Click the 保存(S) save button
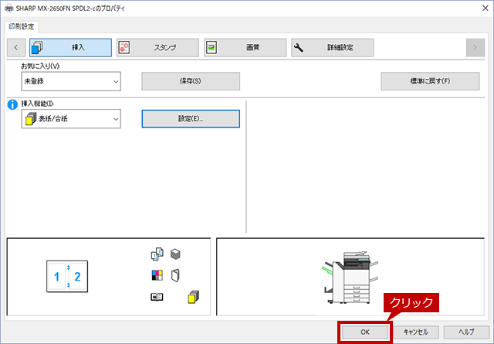 [191, 81]
